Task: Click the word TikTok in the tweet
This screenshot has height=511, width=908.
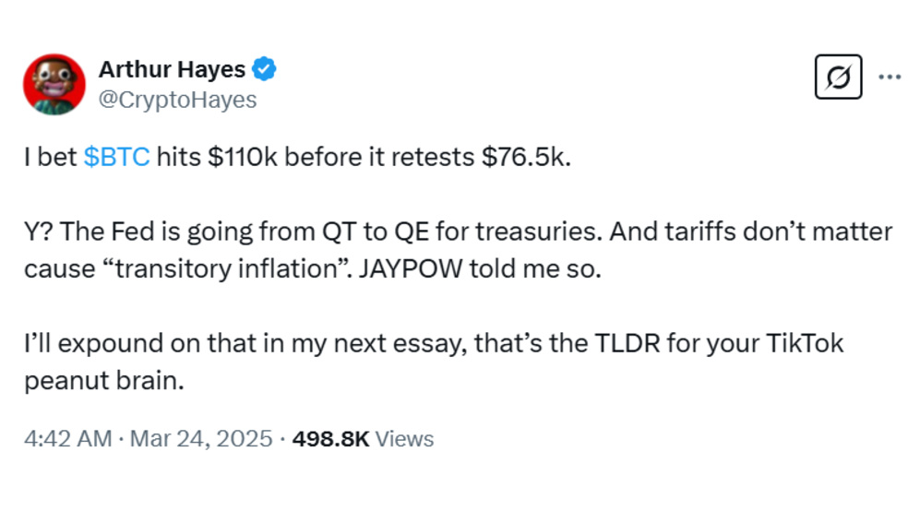Action: [805, 343]
